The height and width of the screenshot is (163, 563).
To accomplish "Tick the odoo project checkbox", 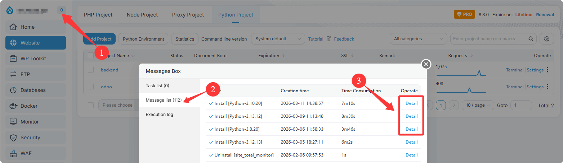I will coord(91,87).
